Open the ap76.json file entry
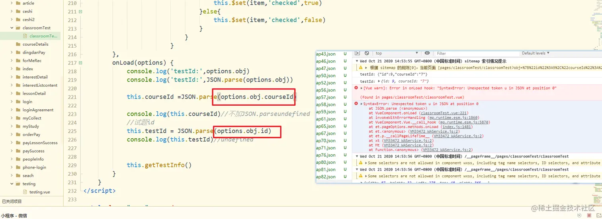 326,155
